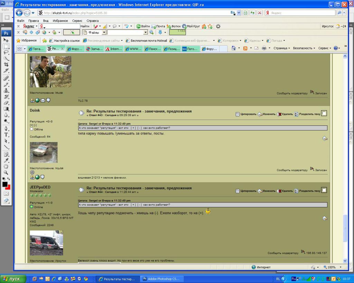The height and width of the screenshot is (283, 354).
Task: Select the Type tool in Photoshop
Action: 6,135
